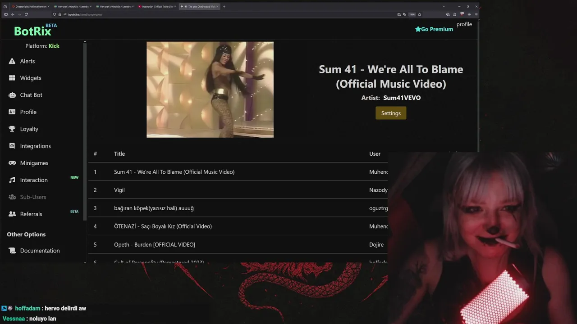The height and width of the screenshot is (324, 577).
Task: Click the 'Other Options' sidebar heading
Action: point(26,234)
